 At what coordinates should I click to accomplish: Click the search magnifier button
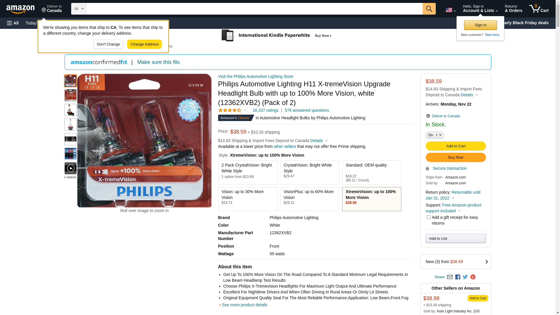coord(429,9)
